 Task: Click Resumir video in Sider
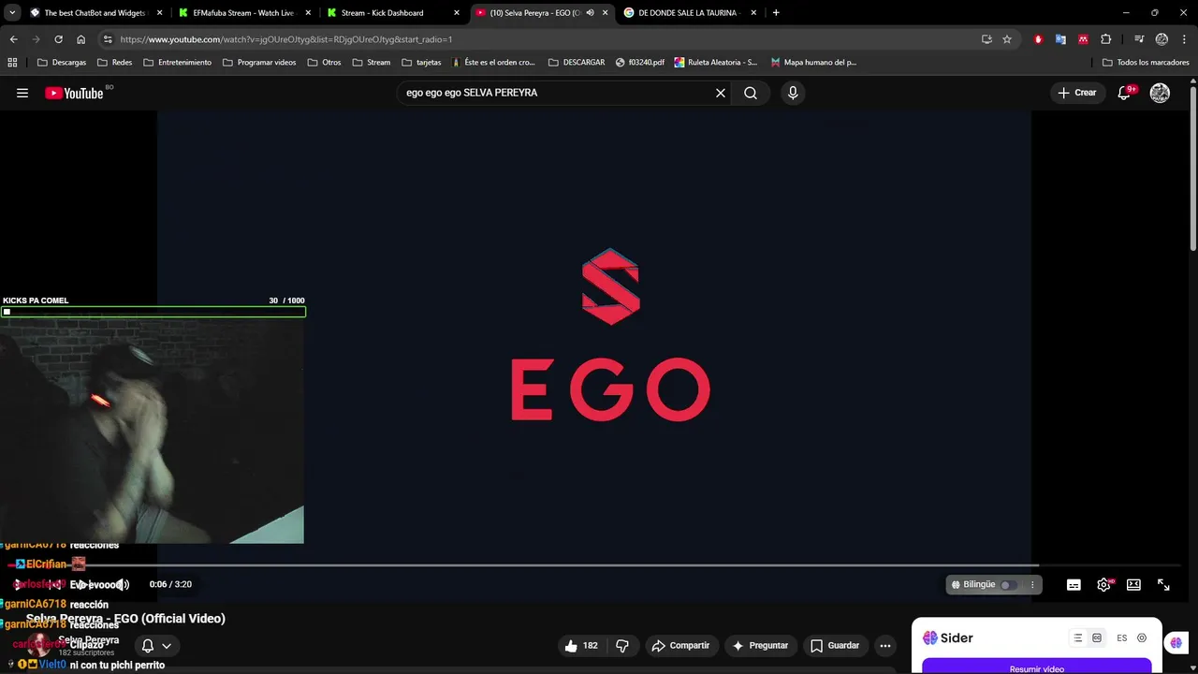1037,668
